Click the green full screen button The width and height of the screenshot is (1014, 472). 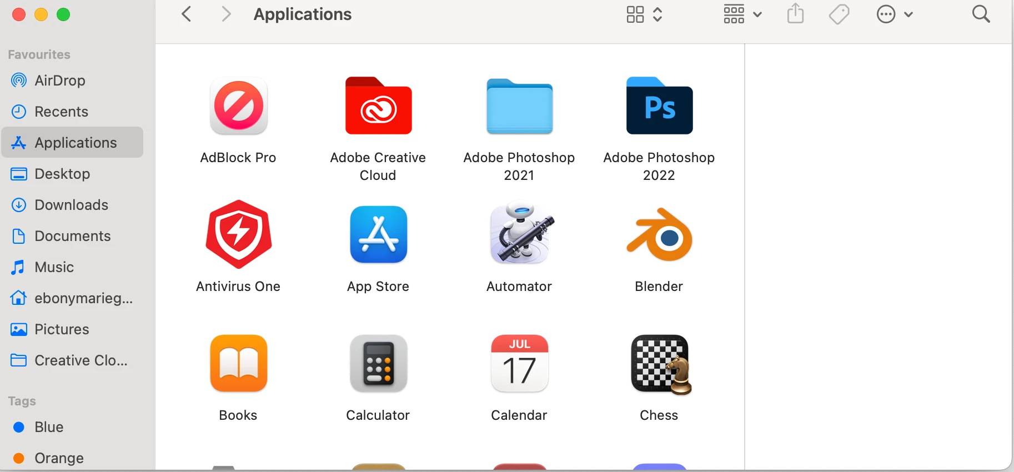pyautogui.click(x=63, y=14)
